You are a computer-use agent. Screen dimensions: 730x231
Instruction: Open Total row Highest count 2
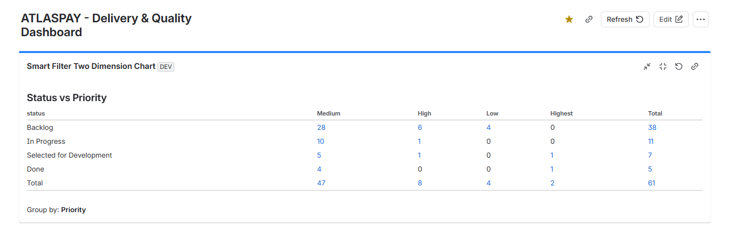(x=553, y=183)
